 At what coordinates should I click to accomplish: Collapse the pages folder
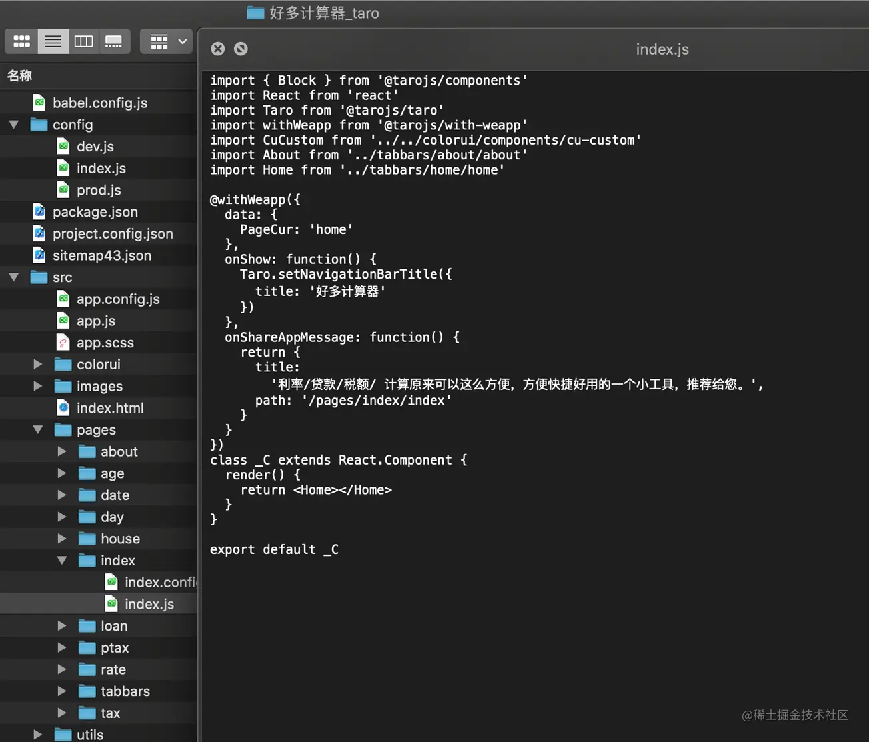click(38, 430)
